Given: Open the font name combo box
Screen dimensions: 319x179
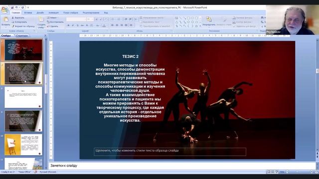Looking at the screenshot, I should click(76, 19).
